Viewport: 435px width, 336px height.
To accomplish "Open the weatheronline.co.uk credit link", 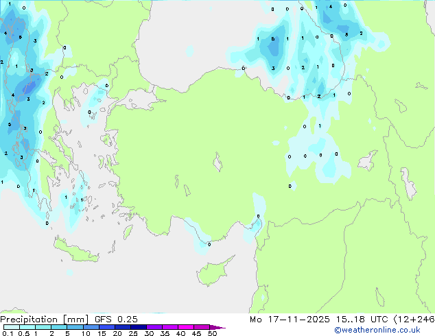I will 377,330.
